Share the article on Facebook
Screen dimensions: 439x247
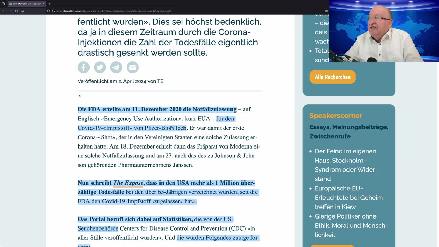point(83,67)
